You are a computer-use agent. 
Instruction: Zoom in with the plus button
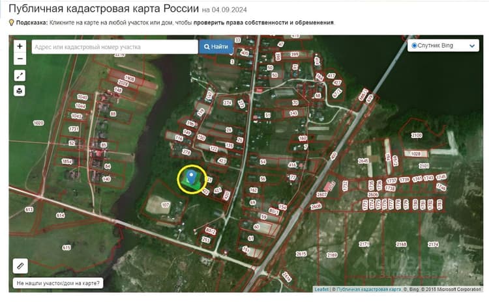click(20, 46)
